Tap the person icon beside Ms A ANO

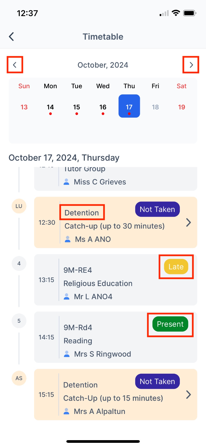[x=68, y=239]
